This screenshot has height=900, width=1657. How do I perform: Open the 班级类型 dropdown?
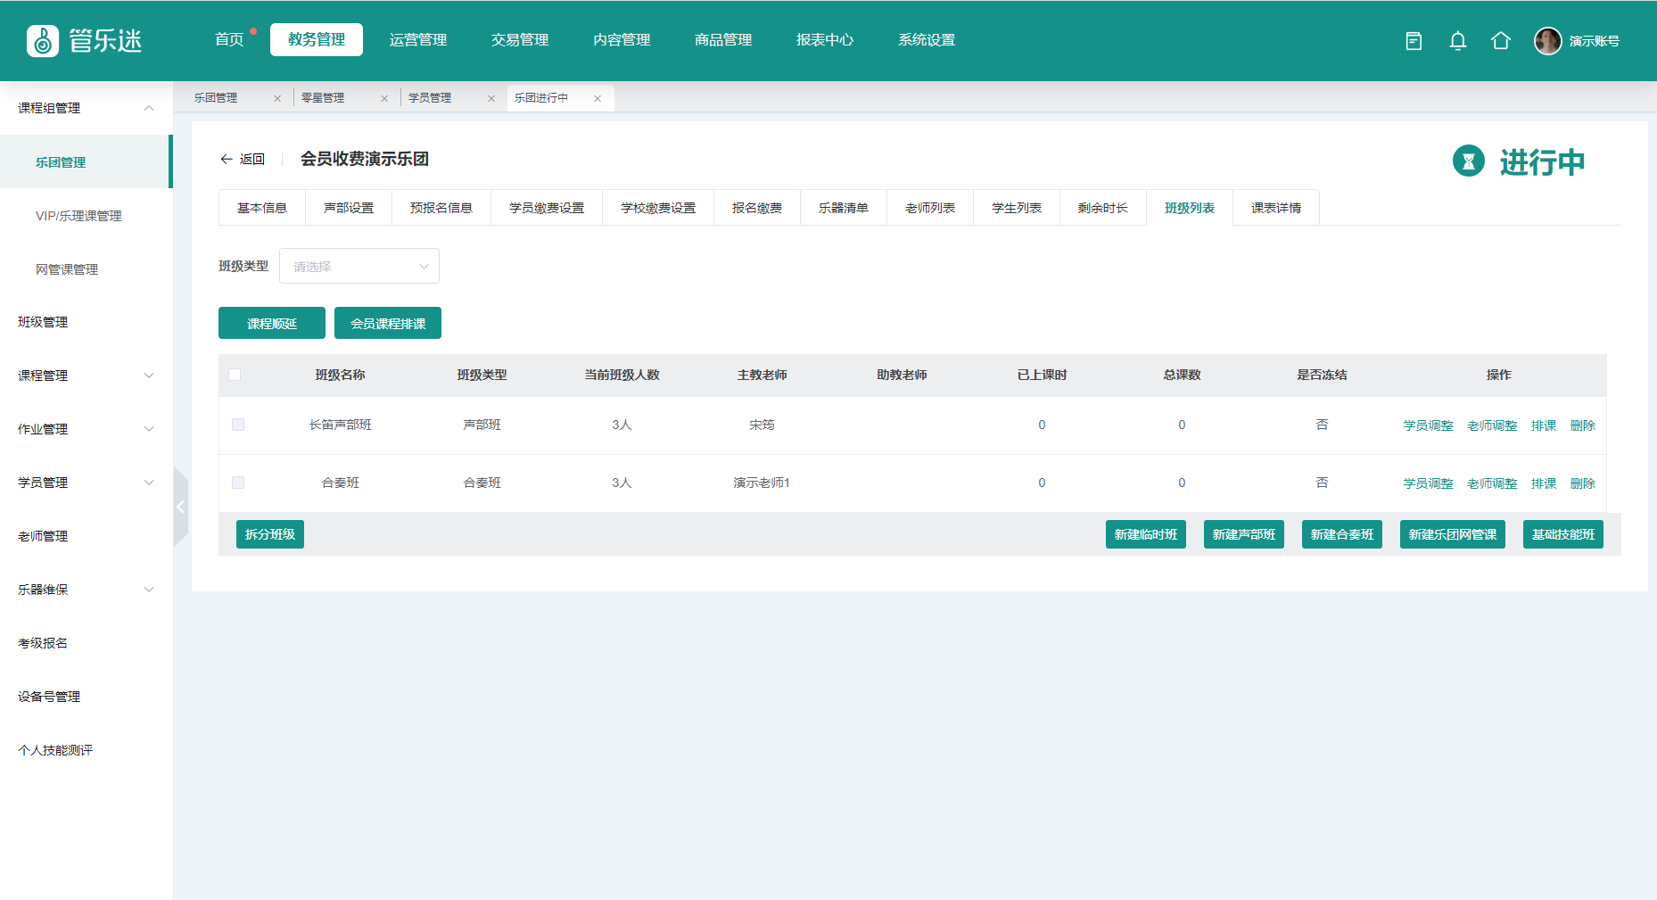[359, 266]
